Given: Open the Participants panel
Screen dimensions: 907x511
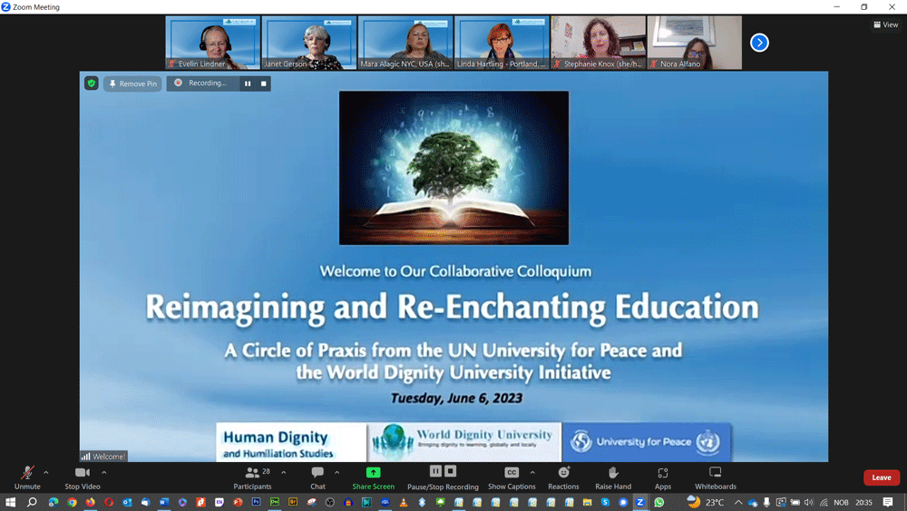Looking at the screenshot, I should coord(253,478).
